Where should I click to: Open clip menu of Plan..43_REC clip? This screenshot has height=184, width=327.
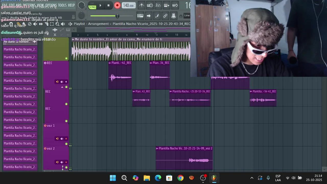coord(134,91)
